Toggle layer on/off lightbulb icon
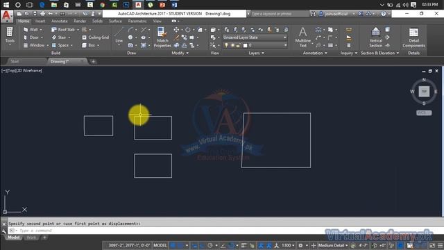Viewport: 444px width, 250px height. click(226, 45)
